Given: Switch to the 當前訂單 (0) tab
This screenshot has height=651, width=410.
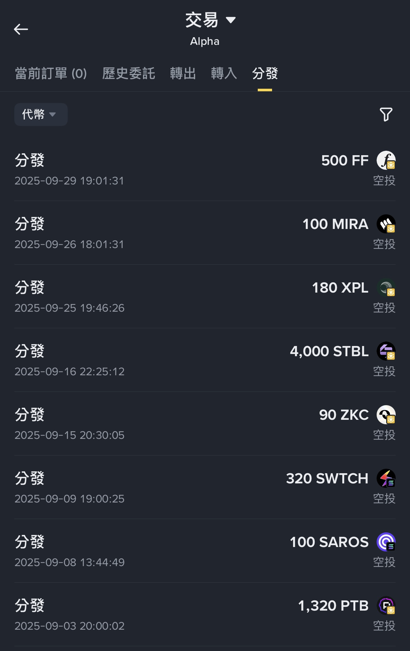Looking at the screenshot, I should point(51,74).
